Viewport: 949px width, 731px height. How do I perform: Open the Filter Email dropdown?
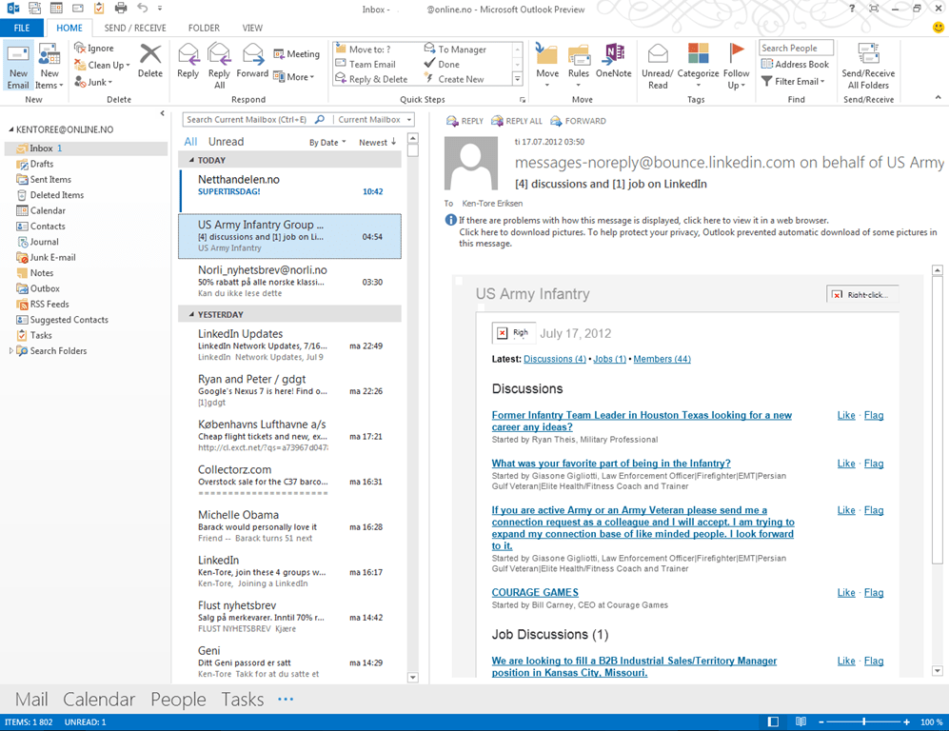click(794, 81)
